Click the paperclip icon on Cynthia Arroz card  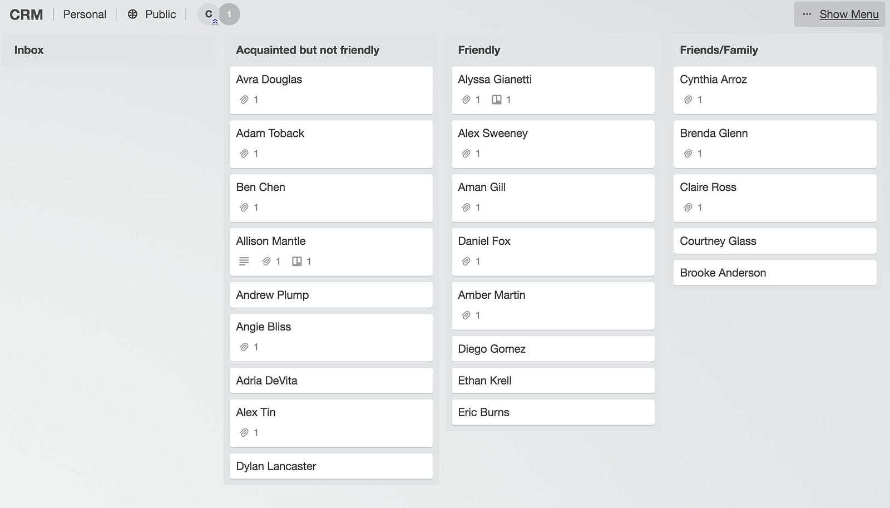[688, 100]
